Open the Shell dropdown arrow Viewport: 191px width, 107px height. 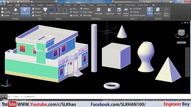(x=119, y=15)
